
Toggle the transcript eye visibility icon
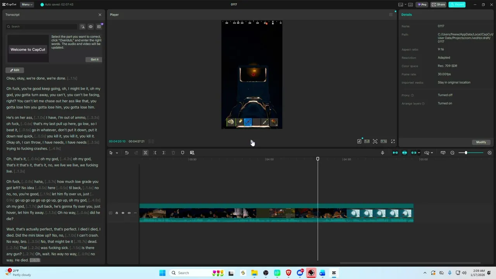91,27
